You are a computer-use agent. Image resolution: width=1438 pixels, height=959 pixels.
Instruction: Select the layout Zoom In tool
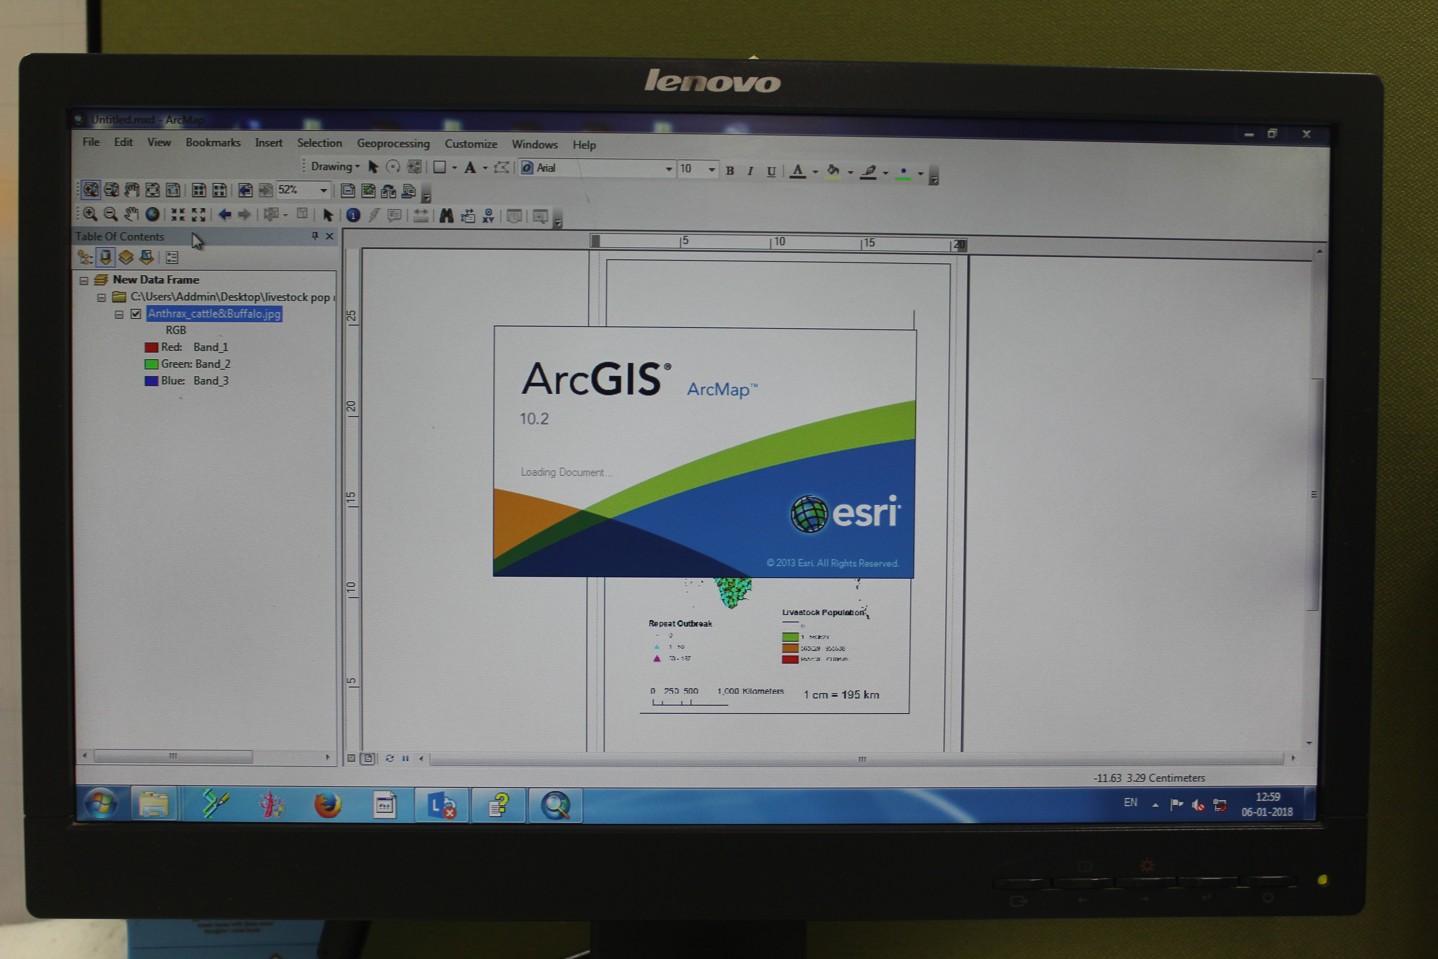pyautogui.click(x=91, y=190)
